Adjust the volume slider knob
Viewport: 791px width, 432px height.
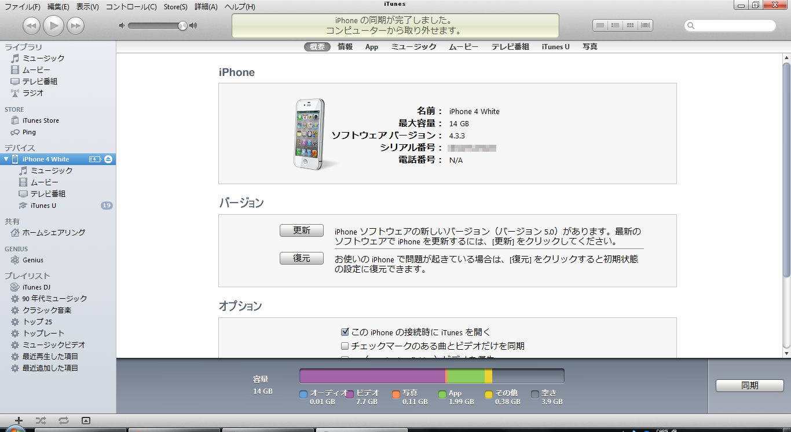tap(182, 25)
